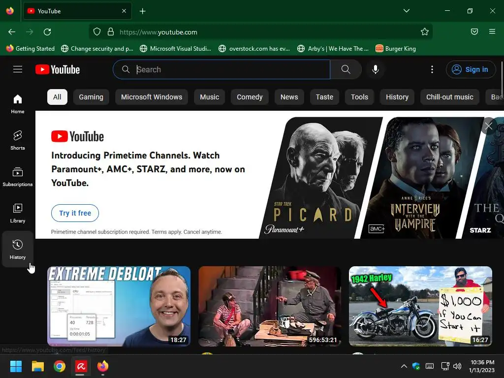Open the three-dot Settings menu
Image resolution: width=504 pixels, height=378 pixels.
[x=432, y=69]
